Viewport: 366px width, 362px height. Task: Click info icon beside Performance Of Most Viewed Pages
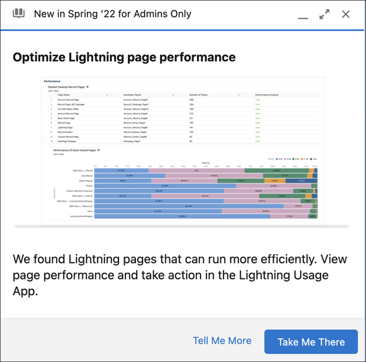98,150
